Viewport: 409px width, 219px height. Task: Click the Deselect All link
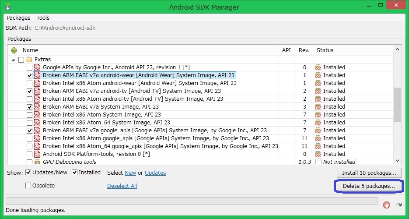pyautogui.click(x=122, y=186)
